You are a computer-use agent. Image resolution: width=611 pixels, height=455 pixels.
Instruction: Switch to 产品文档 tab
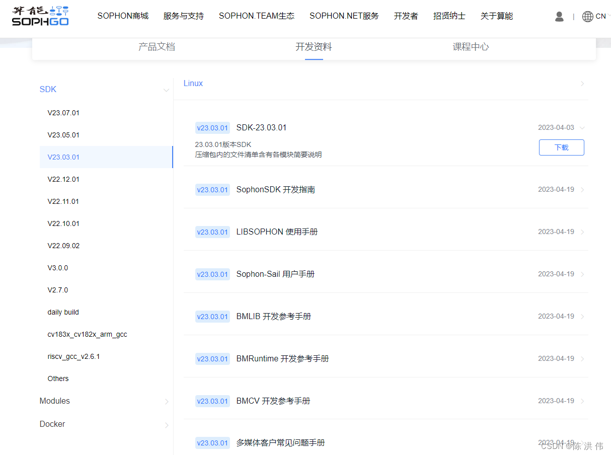157,46
